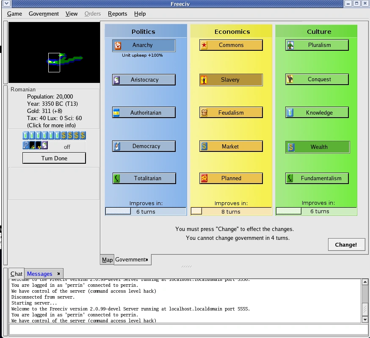The height and width of the screenshot is (338, 370).
Task: Click the red star icon on Commons
Action: point(204,45)
